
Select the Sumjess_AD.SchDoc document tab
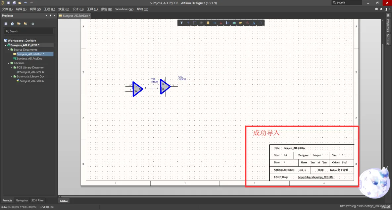click(x=74, y=16)
